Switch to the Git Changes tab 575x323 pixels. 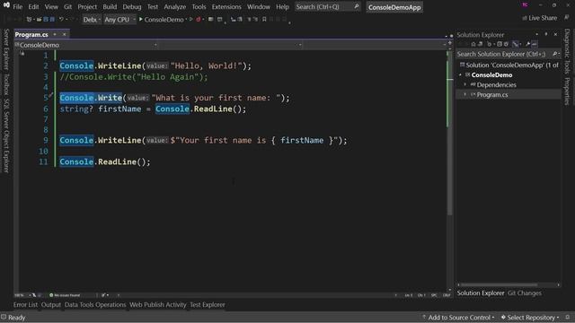click(x=525, y=293)
